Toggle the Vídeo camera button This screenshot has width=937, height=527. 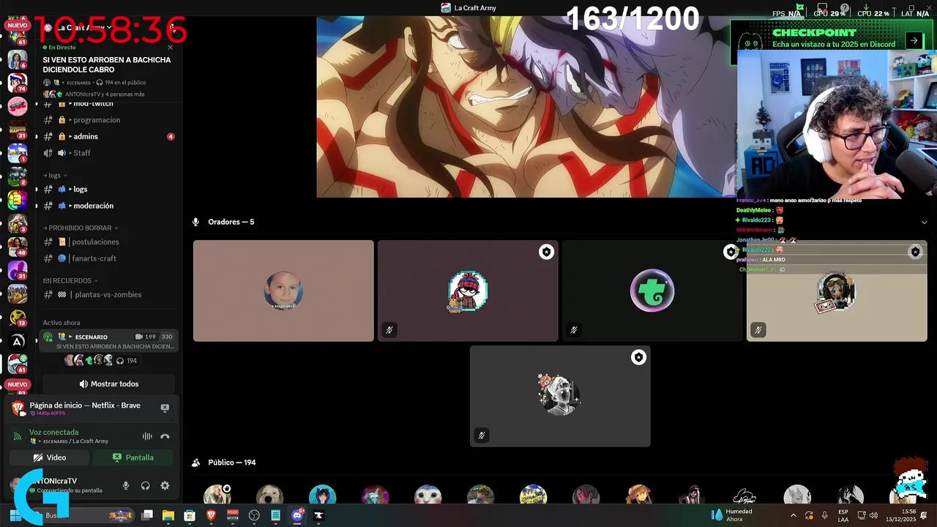pyautogui.click(x=50, y=457)
